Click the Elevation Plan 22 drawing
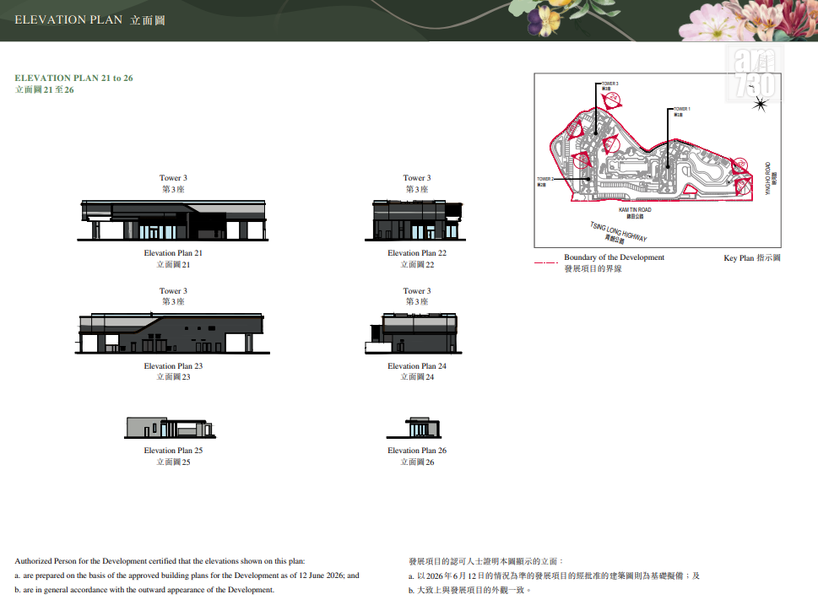The width and height of the screenshot is (818, 616). coord(415,219)
